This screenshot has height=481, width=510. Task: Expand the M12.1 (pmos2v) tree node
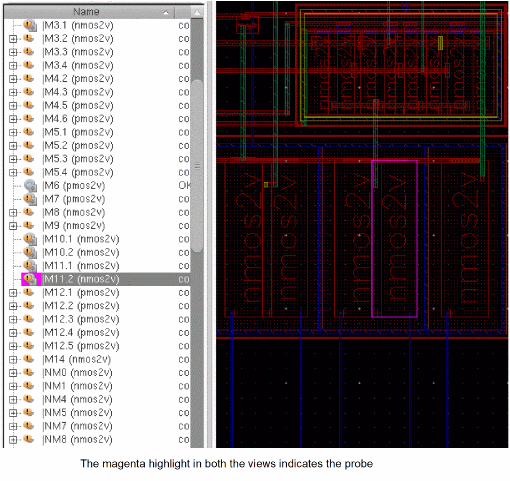13,292
